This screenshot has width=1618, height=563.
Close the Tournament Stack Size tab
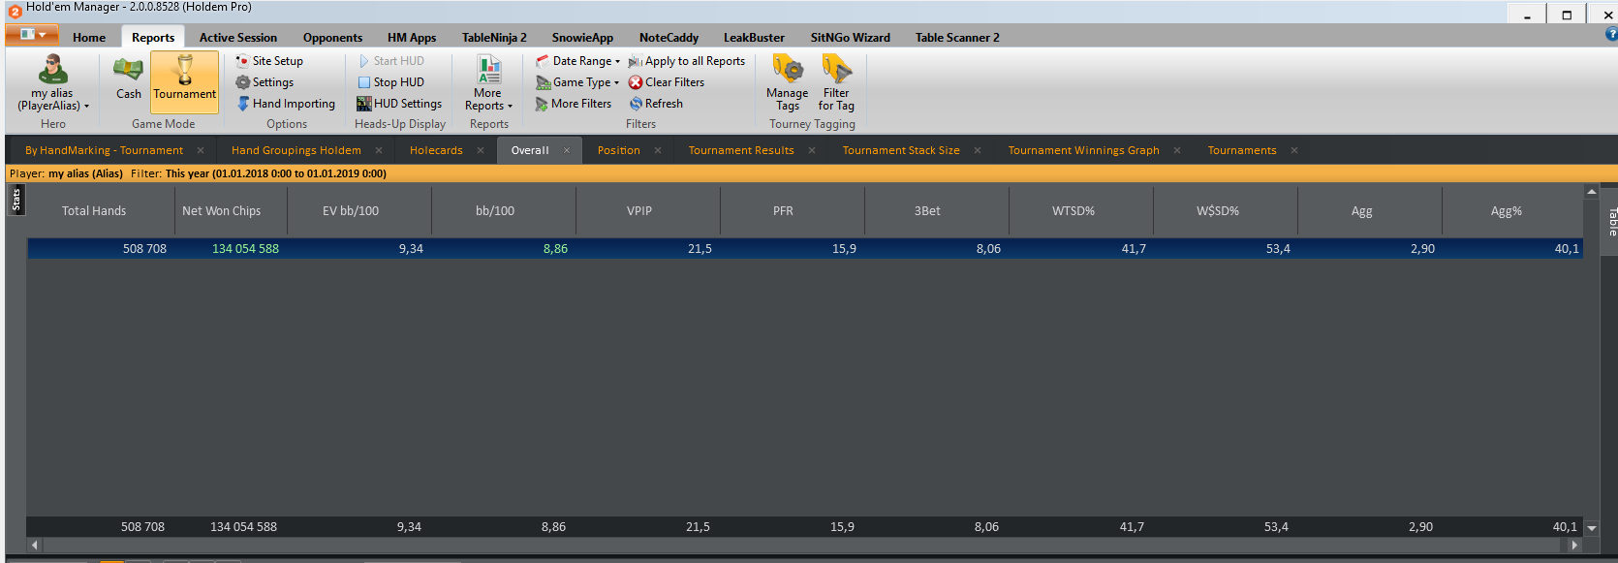pyautogui.click(x=978, y=150)
